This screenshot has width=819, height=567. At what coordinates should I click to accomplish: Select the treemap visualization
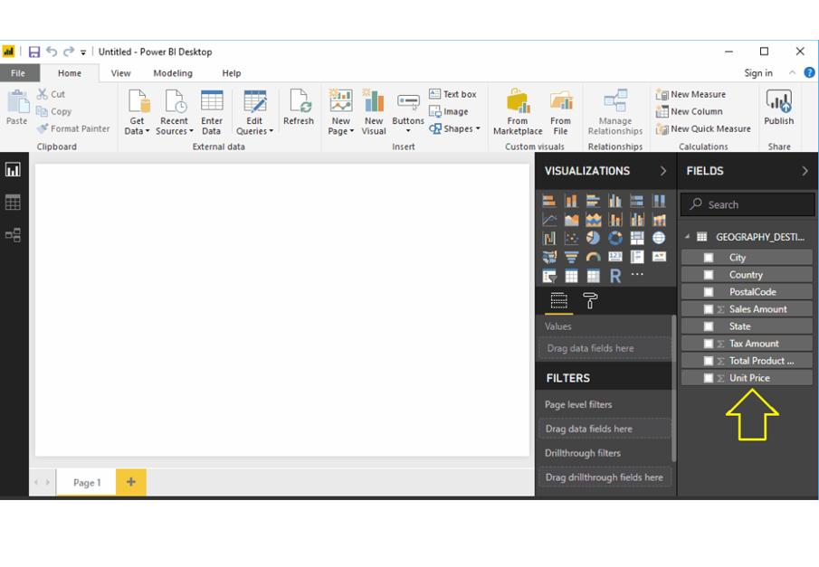tap(637, 239)
